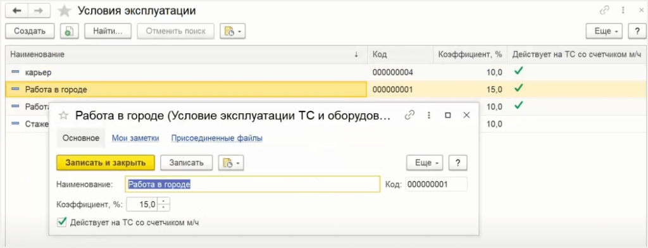The width and height of the screenshot is (648, 248).
Task: Open report dropdown in list toolbar
Action: [x=233, y=31]
